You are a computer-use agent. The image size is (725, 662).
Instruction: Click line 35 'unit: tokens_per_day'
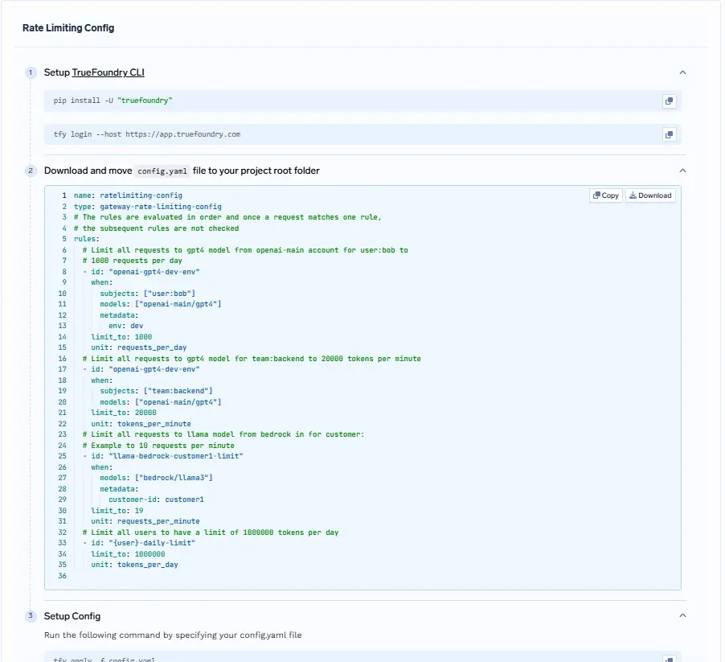point(134,565)
